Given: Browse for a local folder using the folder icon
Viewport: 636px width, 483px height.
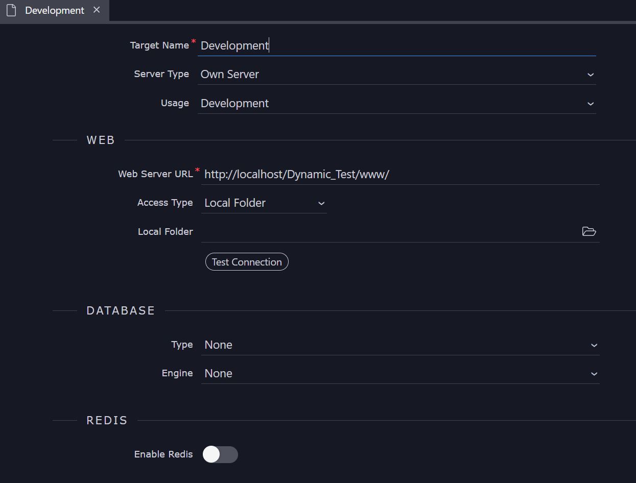Looking at the screenshot, I should [588, 232].
